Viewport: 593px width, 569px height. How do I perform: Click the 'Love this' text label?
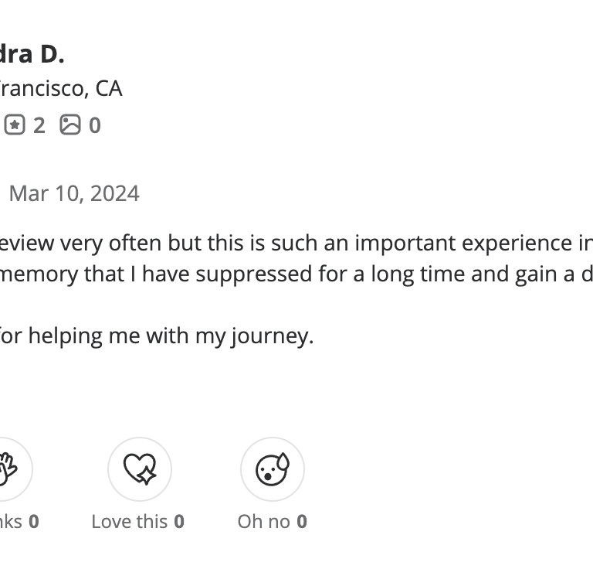pos(129,522)
